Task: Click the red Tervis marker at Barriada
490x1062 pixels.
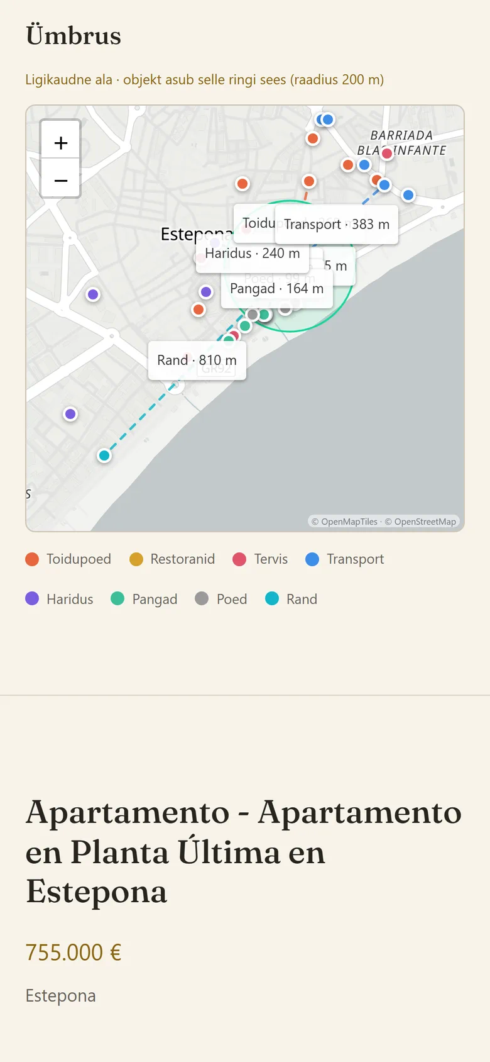Action: coord(387,154)
